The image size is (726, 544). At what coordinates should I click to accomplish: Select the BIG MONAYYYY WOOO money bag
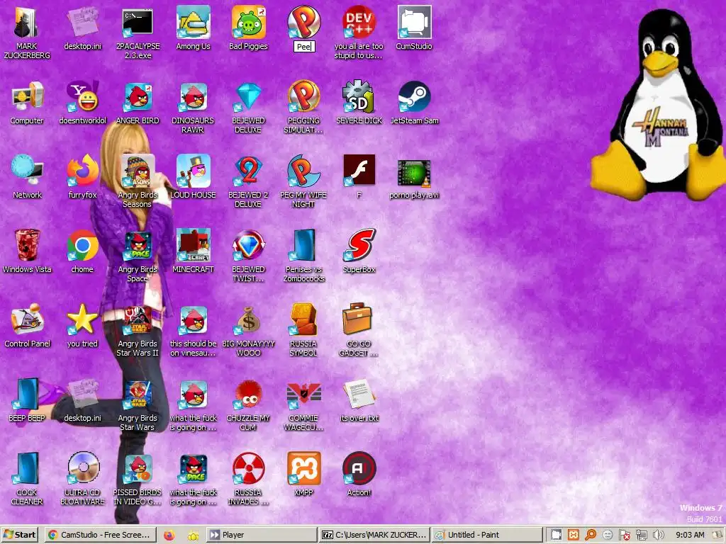click(249, 320)
